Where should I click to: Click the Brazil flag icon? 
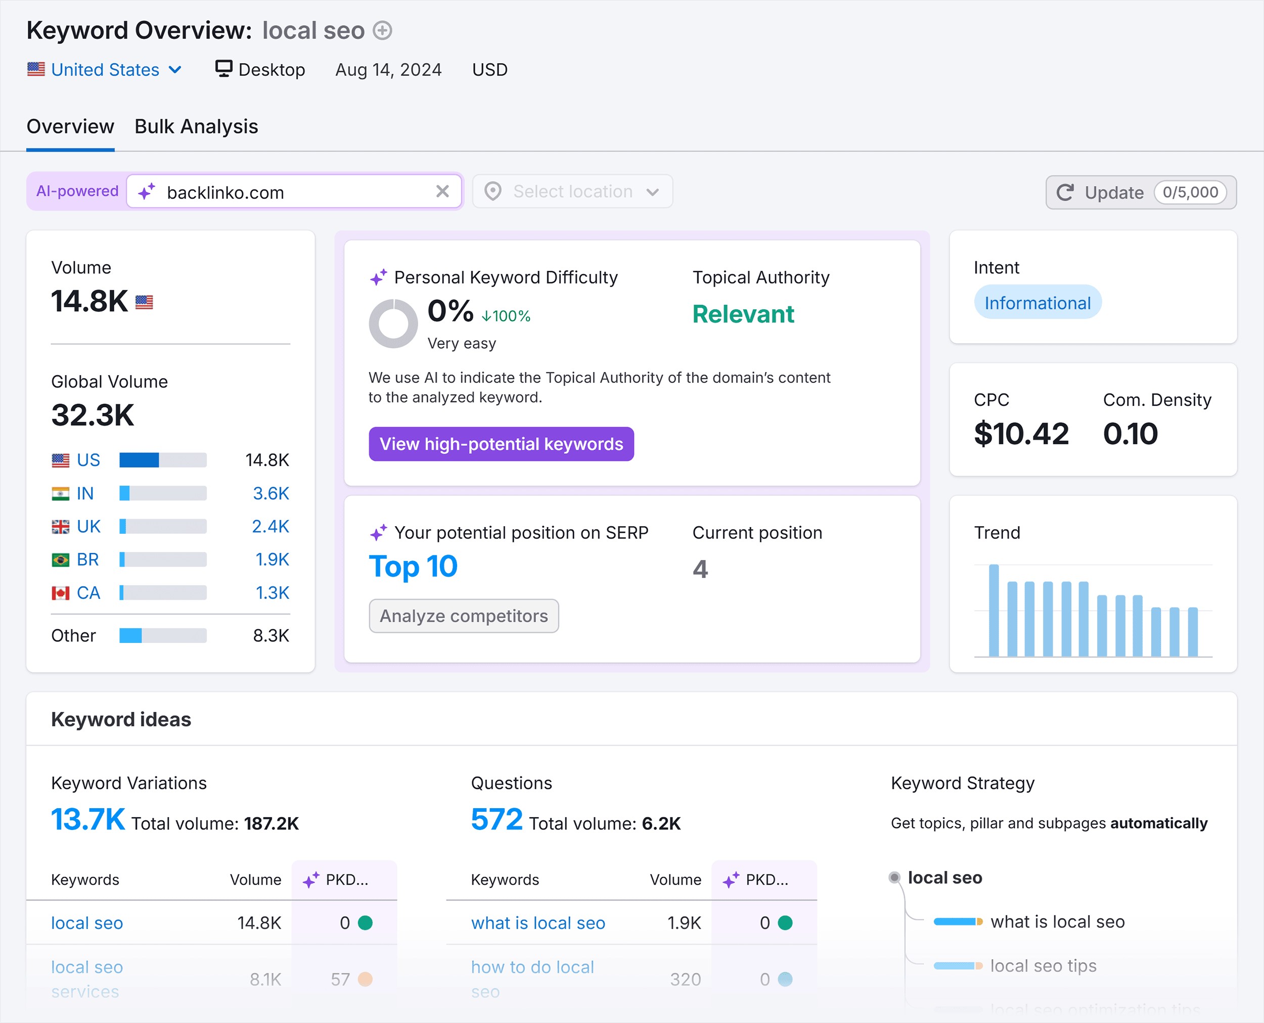coord(60,560)
